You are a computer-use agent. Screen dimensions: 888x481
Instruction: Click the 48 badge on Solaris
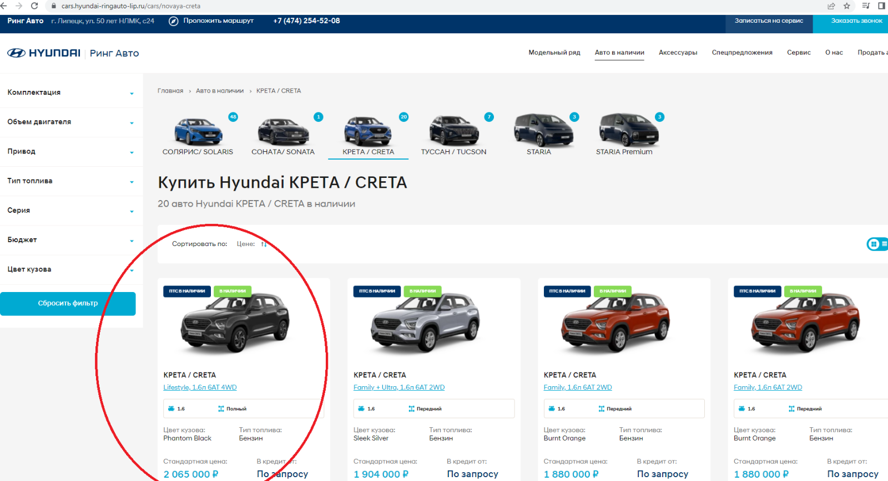pos(233,117)
